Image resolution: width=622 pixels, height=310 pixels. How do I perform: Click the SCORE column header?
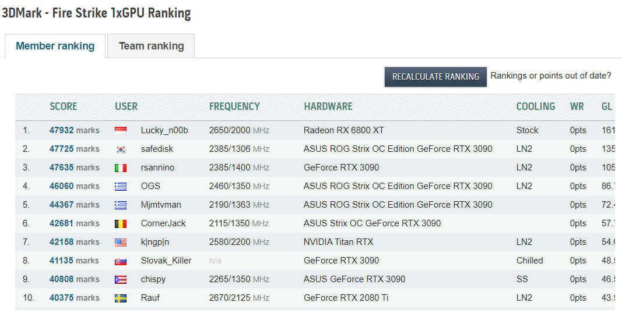pyautogui.click(x=63, y=106)
